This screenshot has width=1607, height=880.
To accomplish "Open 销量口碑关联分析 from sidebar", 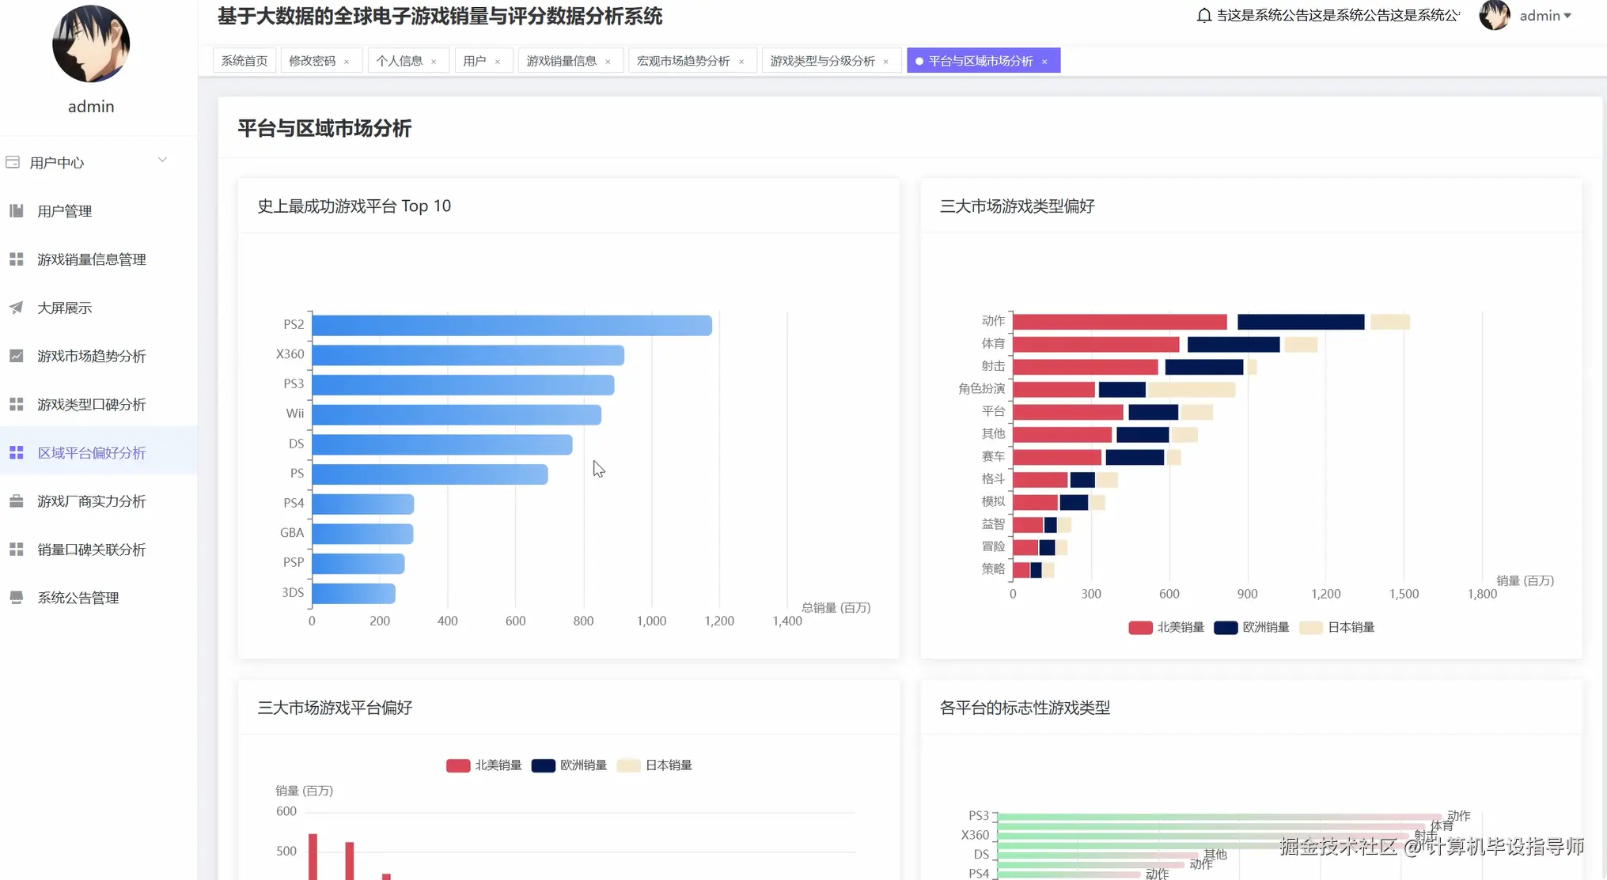I will pos(90,549).
